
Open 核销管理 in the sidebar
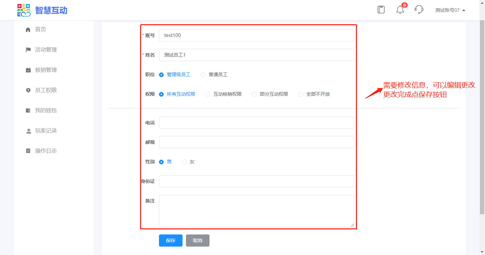pyautogui.click(x=46, y=70)
